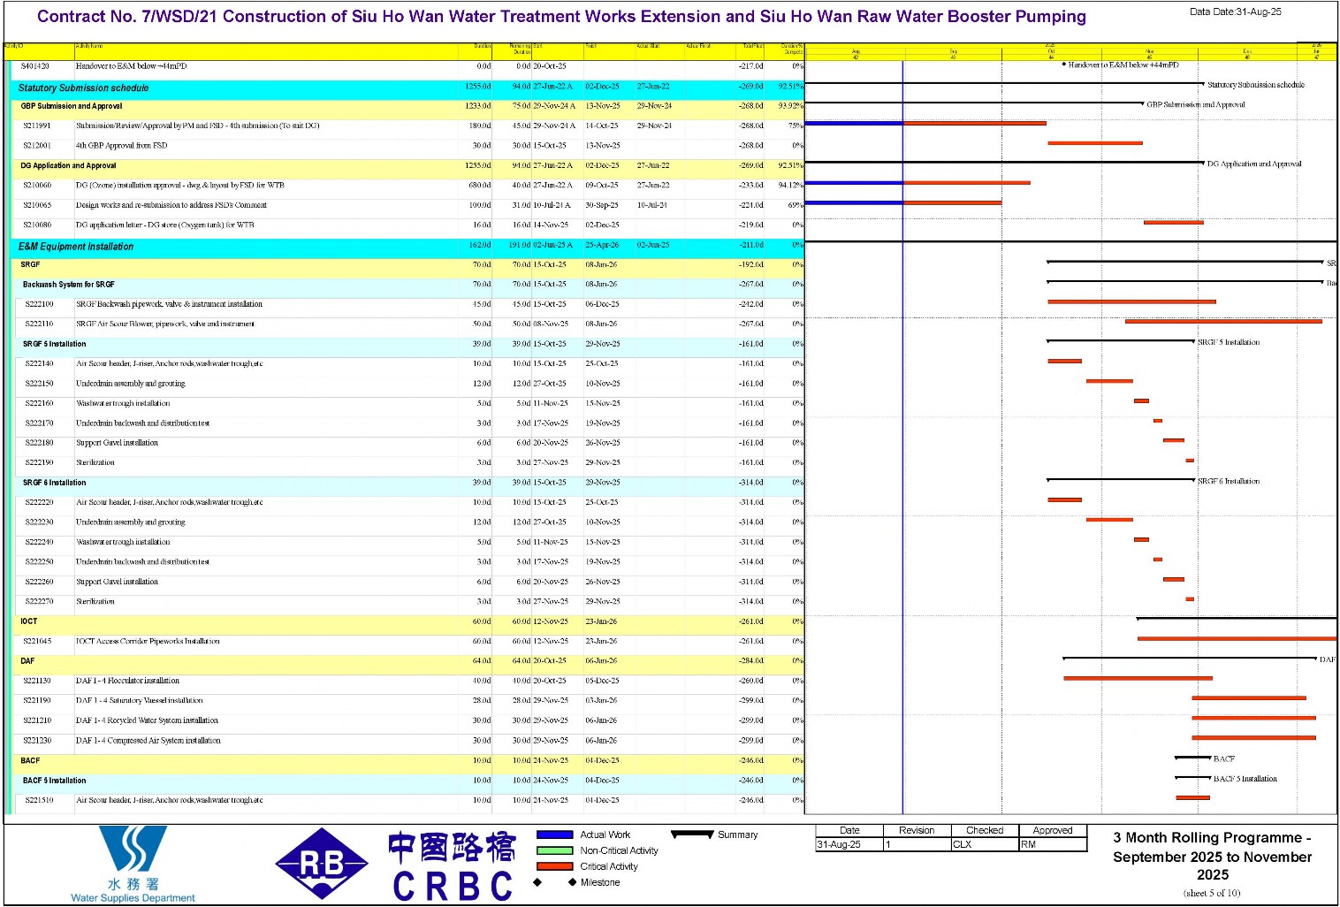Click the '(sheet 5 of 10)' label

[1212, 893]
